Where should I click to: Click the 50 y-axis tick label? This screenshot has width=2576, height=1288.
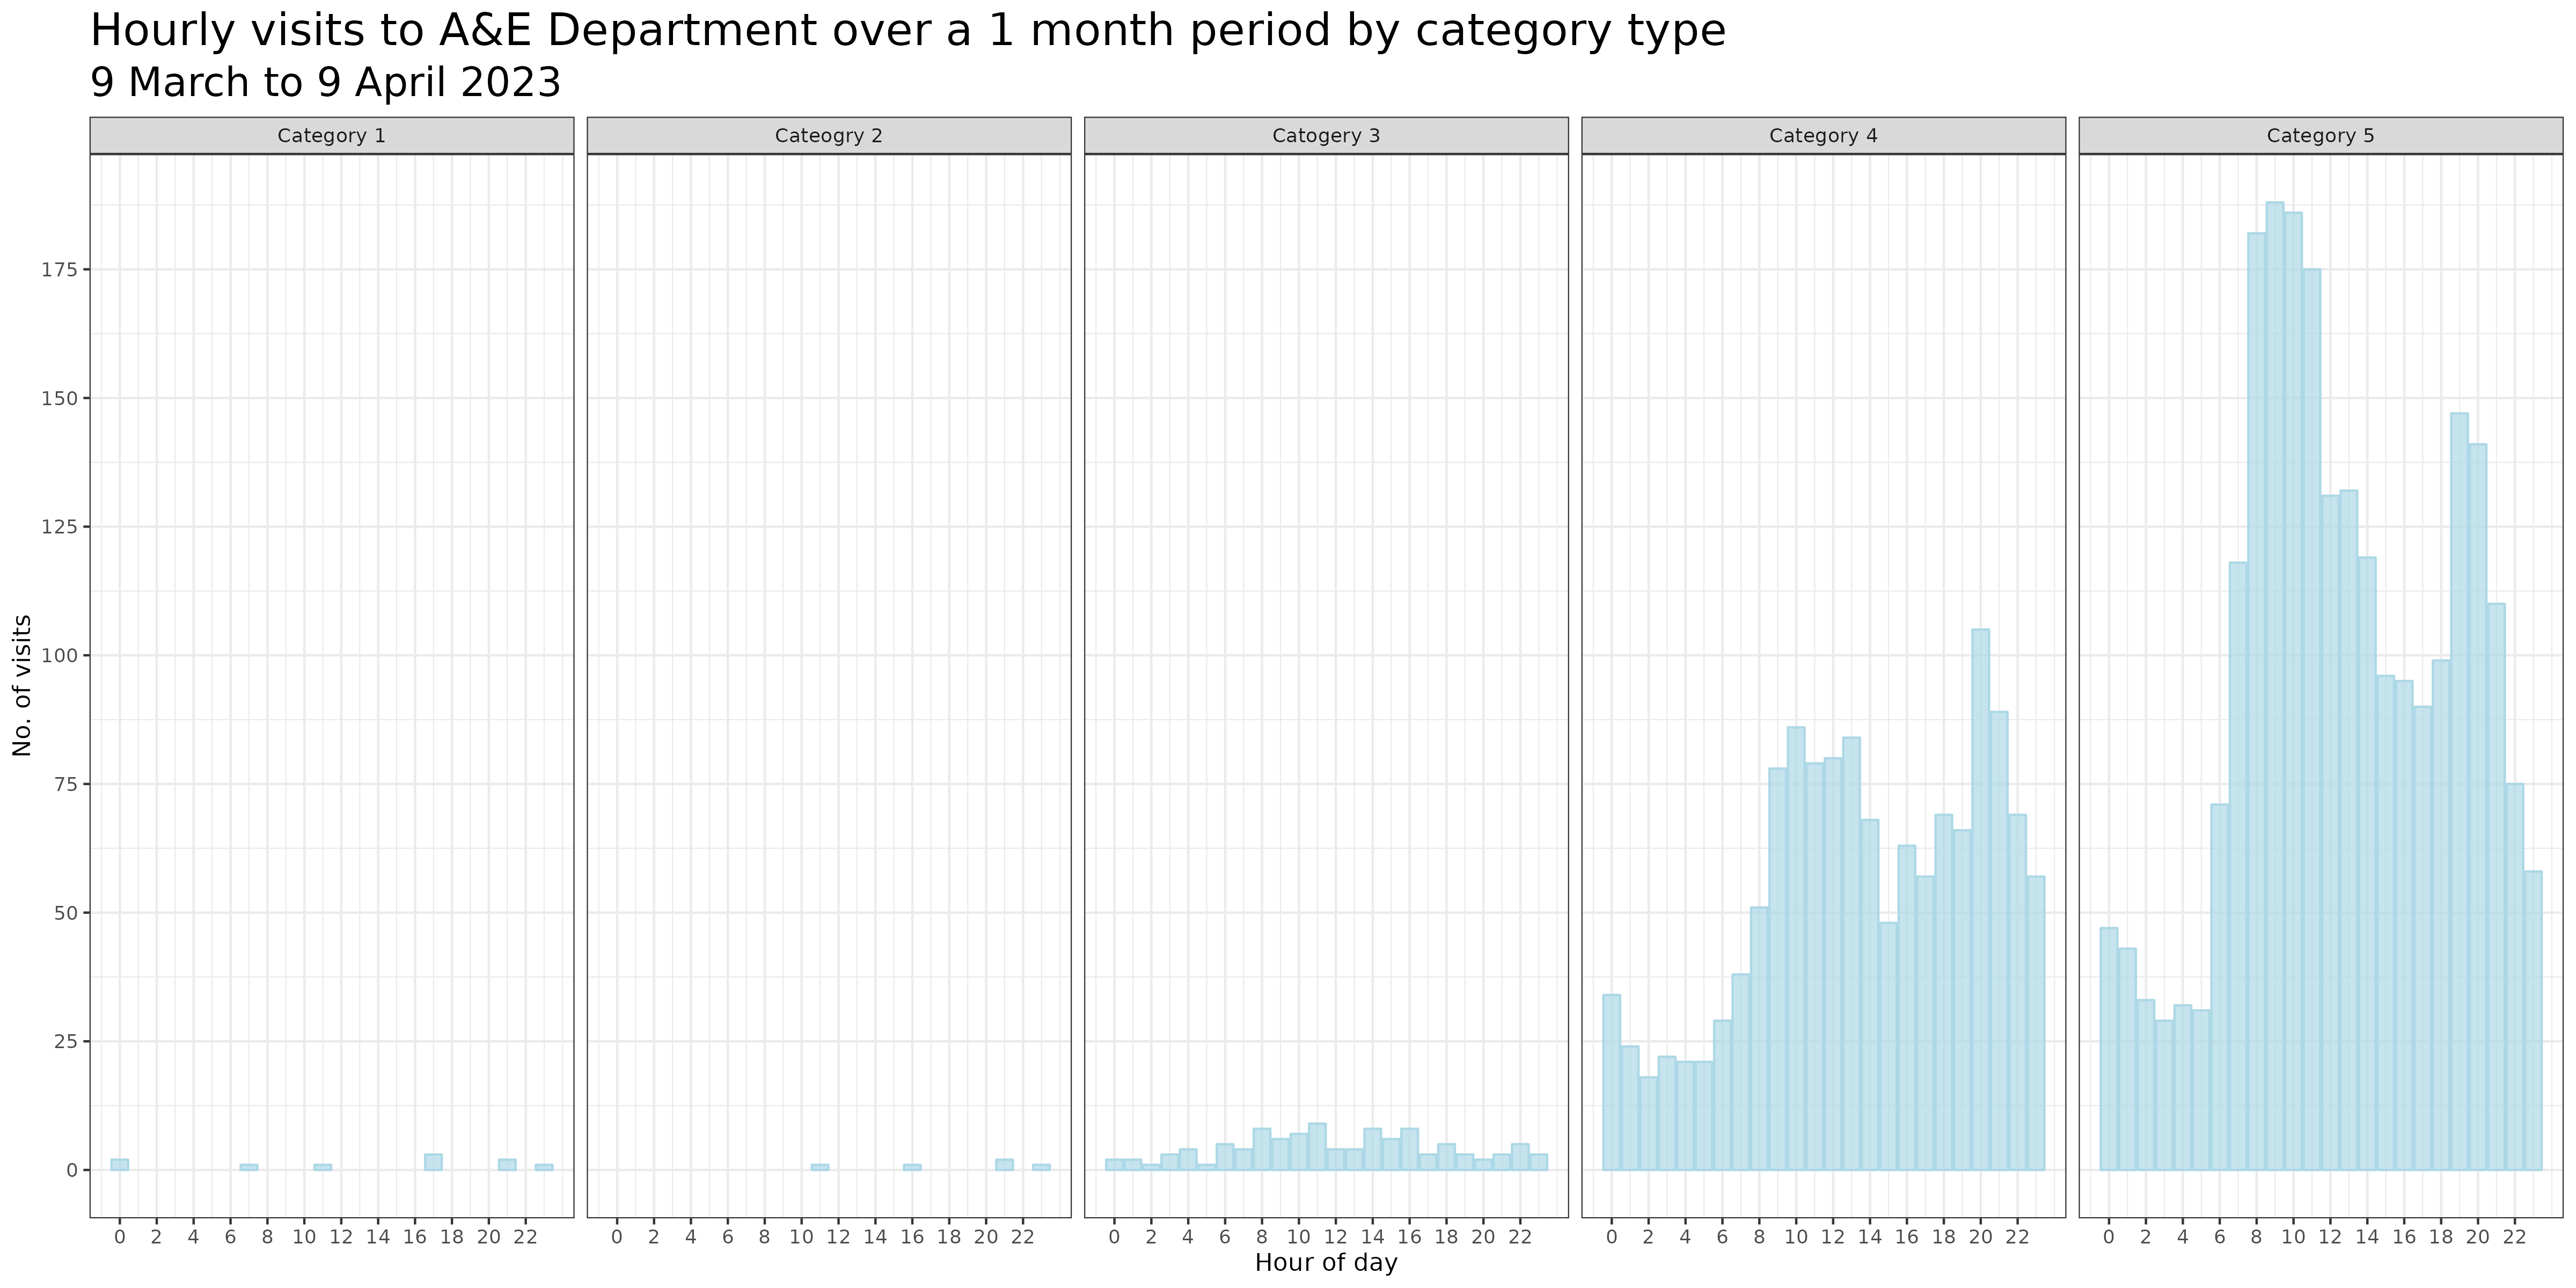click(x=65, y=913)
